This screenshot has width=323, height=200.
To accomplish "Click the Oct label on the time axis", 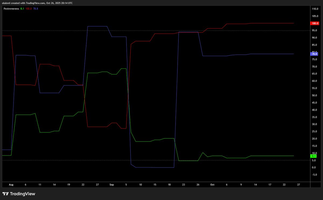I will pyautogui.click(x=212, y=185).
